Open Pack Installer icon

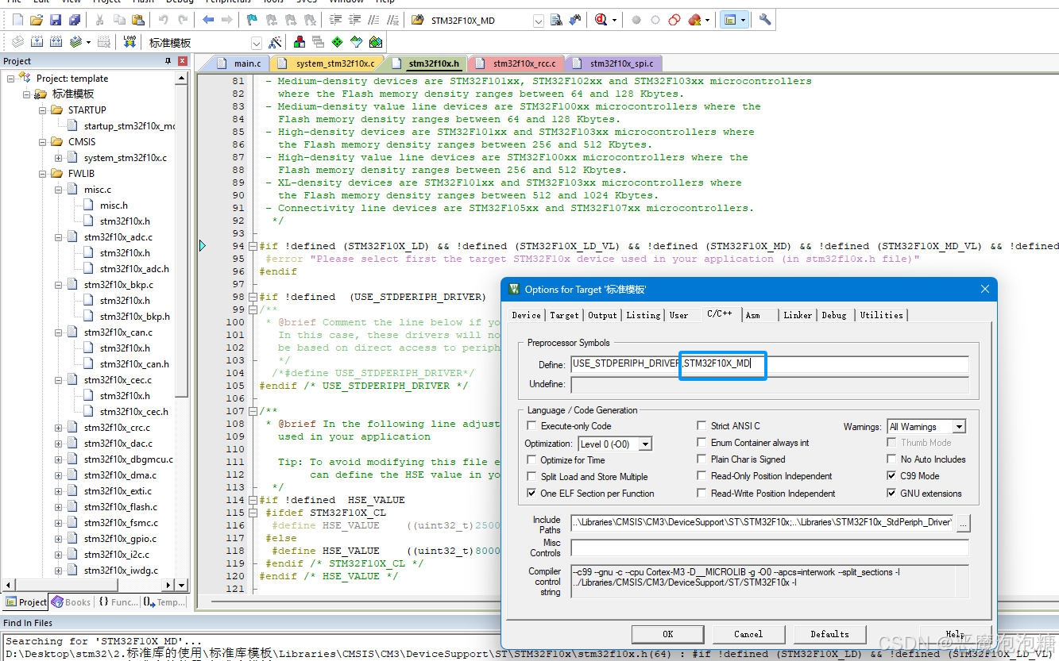tap(376, 42)
